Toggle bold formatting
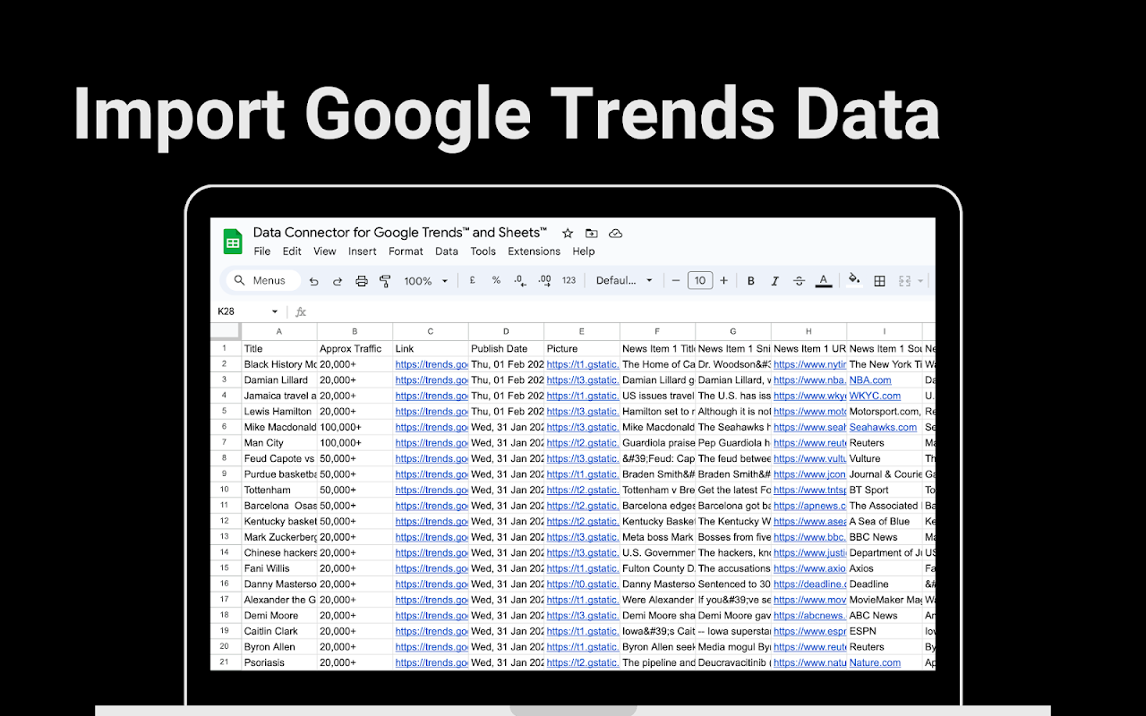This screenshot has height=716, width=1146. tap(751, 281)
